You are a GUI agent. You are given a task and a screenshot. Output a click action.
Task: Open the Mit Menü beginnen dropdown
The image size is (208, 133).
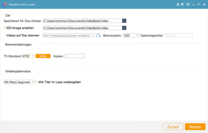[x=19, y=82]
